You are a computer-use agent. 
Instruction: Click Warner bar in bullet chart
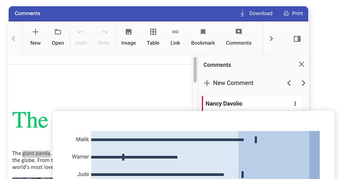(134, 157)
